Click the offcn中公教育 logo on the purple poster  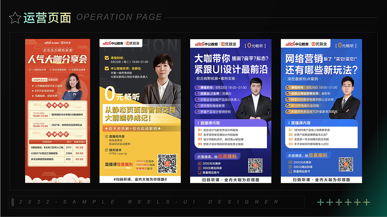coord(206,44)
